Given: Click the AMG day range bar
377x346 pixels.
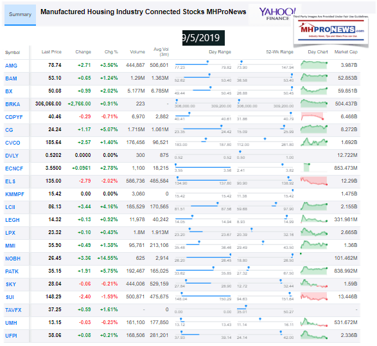Looking at the screenshot, I should point(203,64).
